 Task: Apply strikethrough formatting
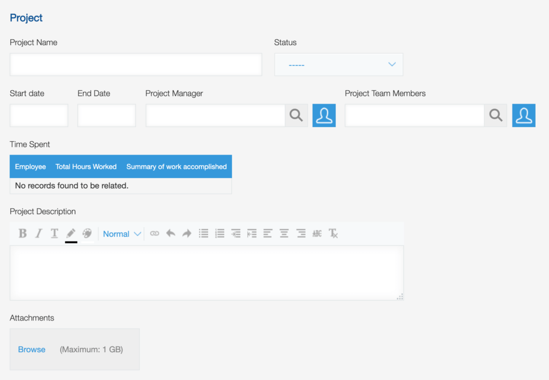pyautogui.click(x=317, y=233)
